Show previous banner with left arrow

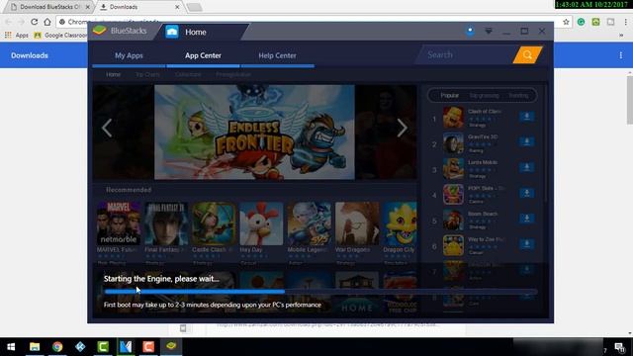coord(107,129)
